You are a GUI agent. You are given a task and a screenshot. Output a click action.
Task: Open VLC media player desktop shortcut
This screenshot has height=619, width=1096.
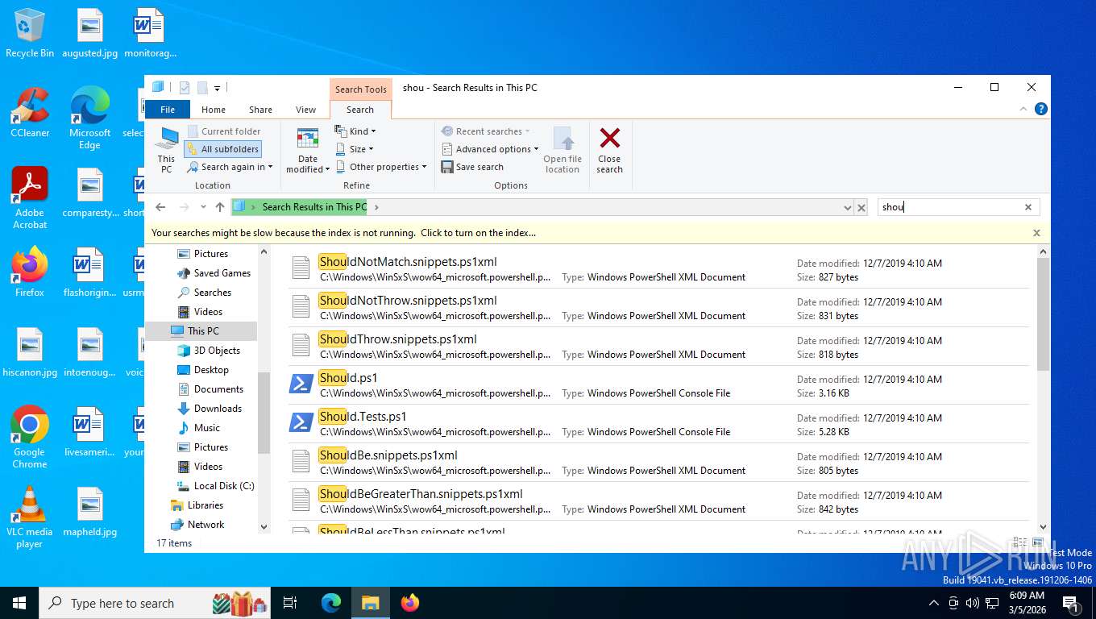[30, 517]
